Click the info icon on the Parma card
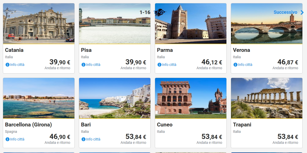 click(x=159, y=65)
